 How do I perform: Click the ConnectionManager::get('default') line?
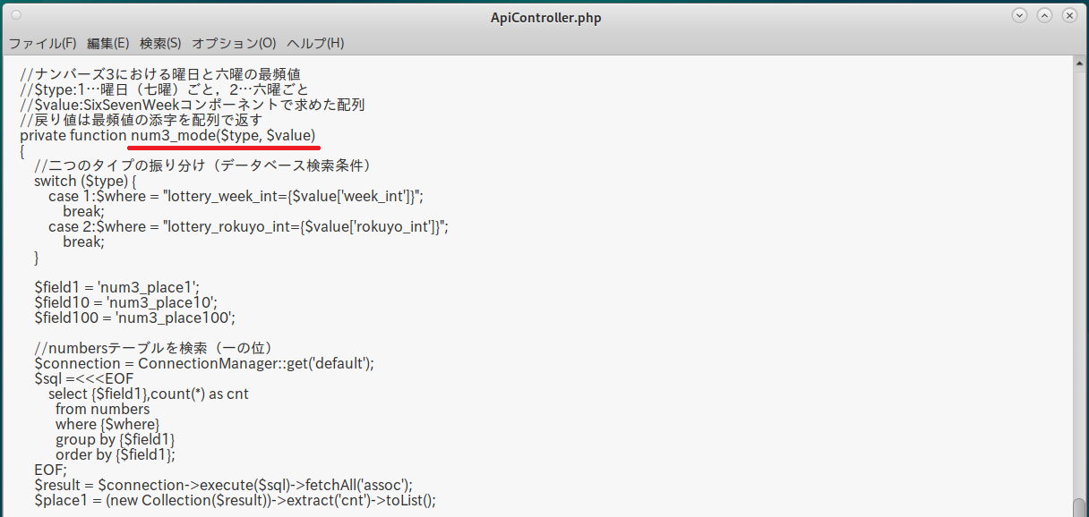tap(204, 363)
